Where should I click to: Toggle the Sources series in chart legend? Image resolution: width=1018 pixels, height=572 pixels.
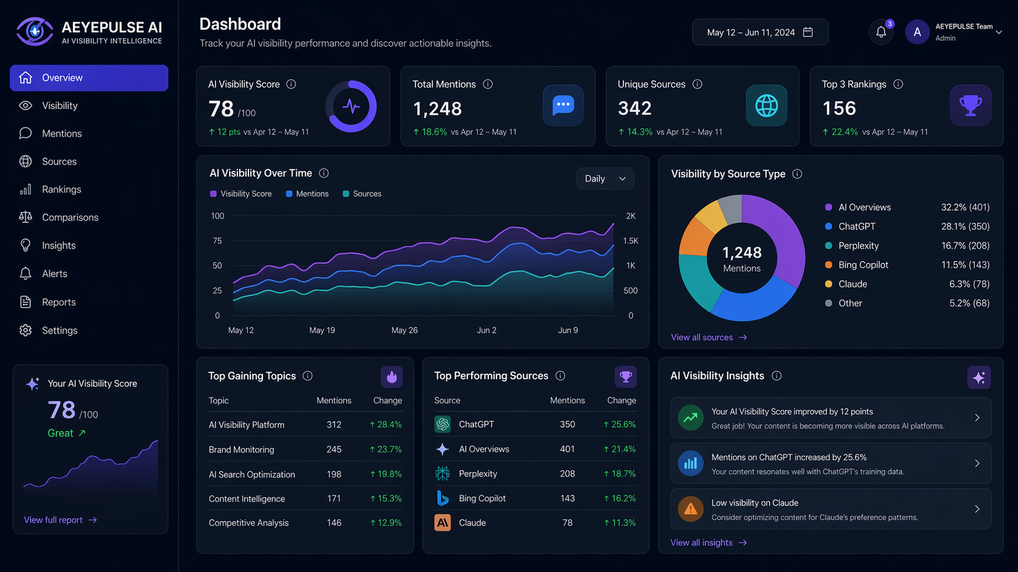tap(362, 194)
